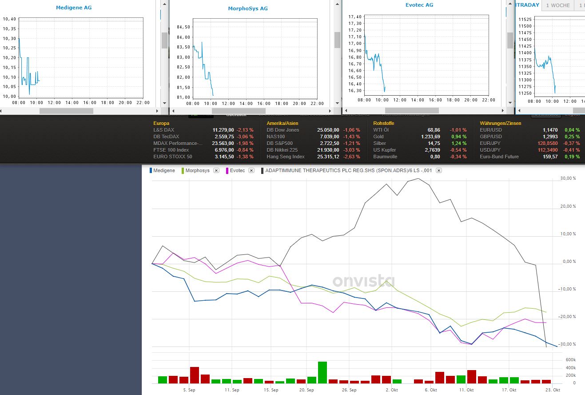
Task: Click the right scroll arrow under MorphoSys chart
Action: 330,111
